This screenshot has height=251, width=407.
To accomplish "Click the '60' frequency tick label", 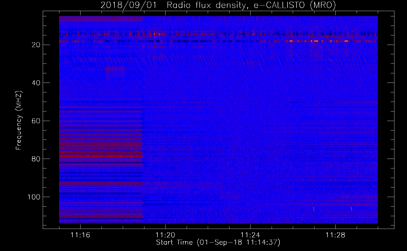I will pos(36,121).
